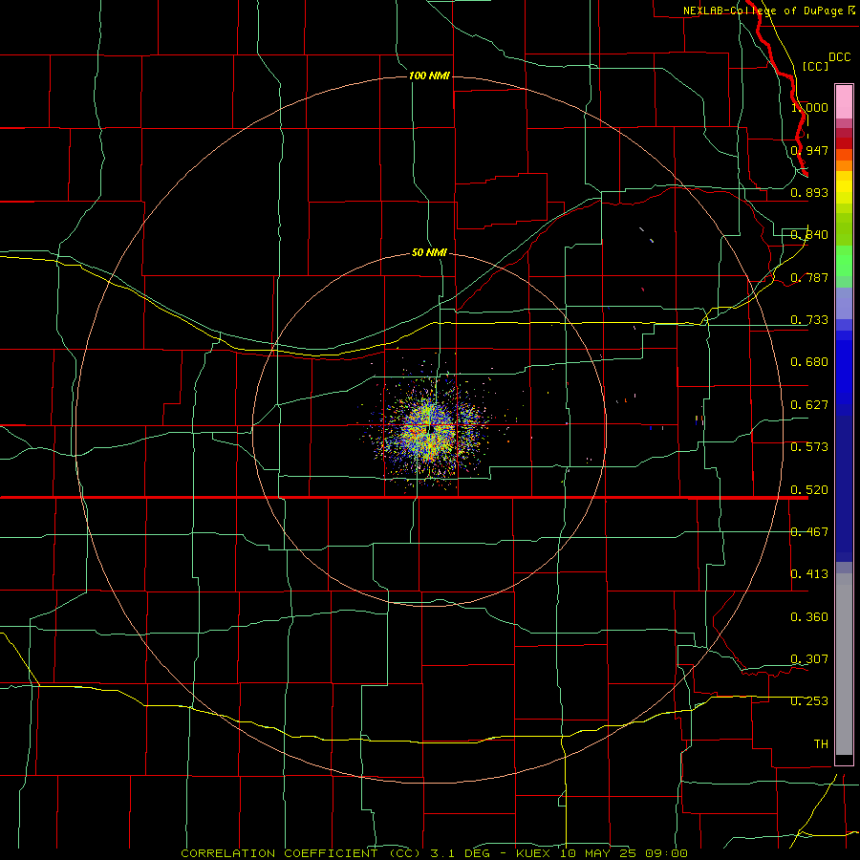Click the 50 NMI range ring label

click(429, 252)
